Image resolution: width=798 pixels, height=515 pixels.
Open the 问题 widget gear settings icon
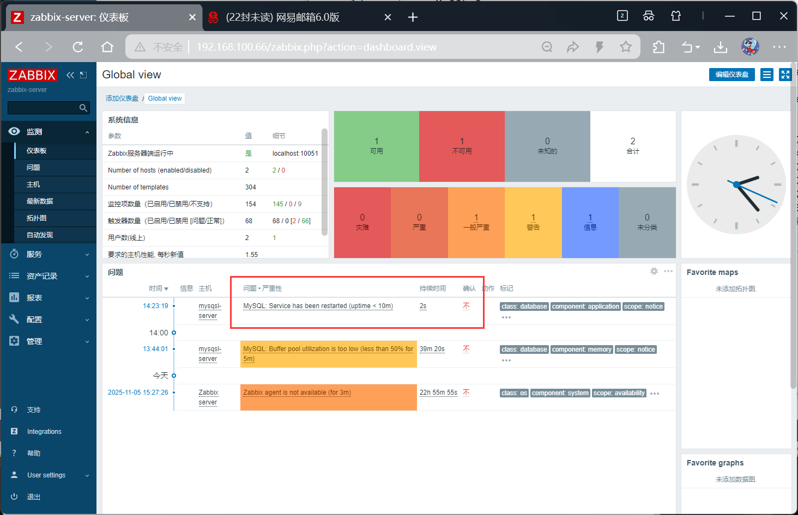click(x=654, y=271)
